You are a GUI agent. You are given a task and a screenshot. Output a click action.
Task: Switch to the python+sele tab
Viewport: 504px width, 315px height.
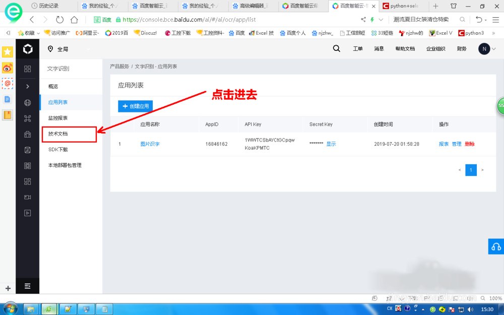404,6
